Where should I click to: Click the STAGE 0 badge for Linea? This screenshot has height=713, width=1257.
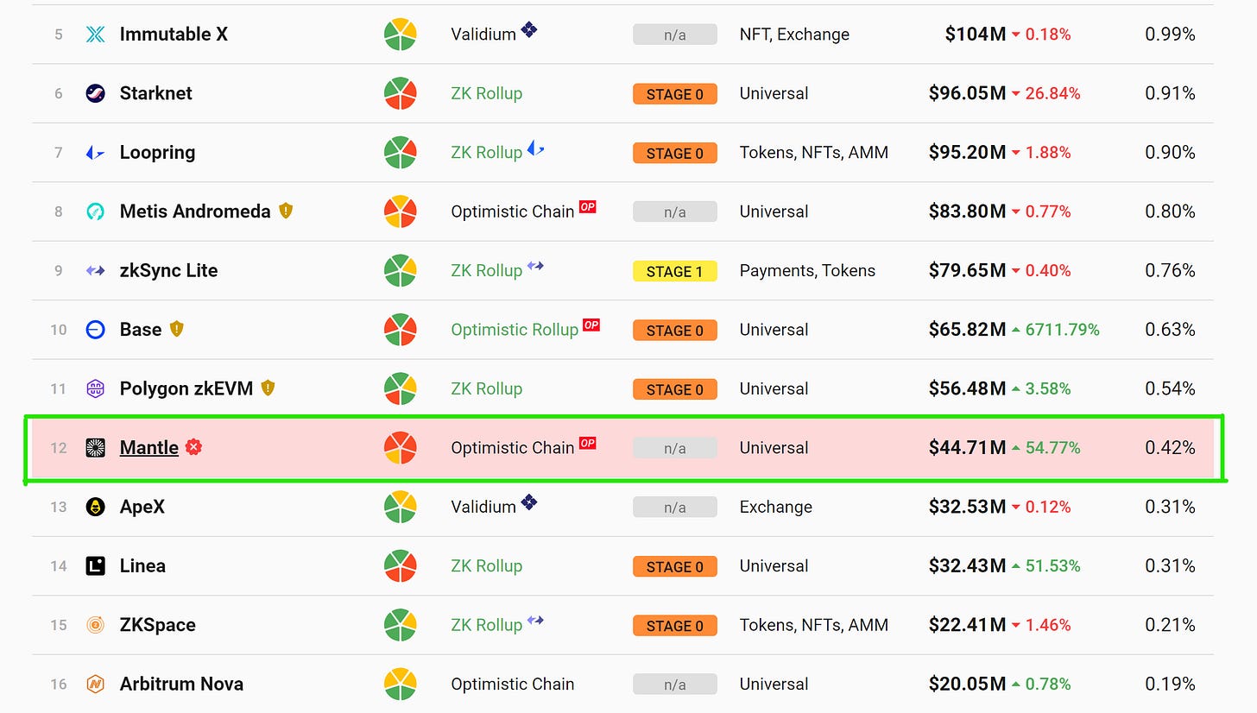pyautogui.click(x=675, y=567)
